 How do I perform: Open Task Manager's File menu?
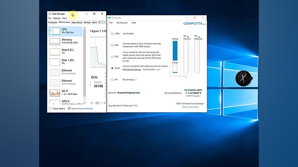pyautogui.click(x=50, y=18)
